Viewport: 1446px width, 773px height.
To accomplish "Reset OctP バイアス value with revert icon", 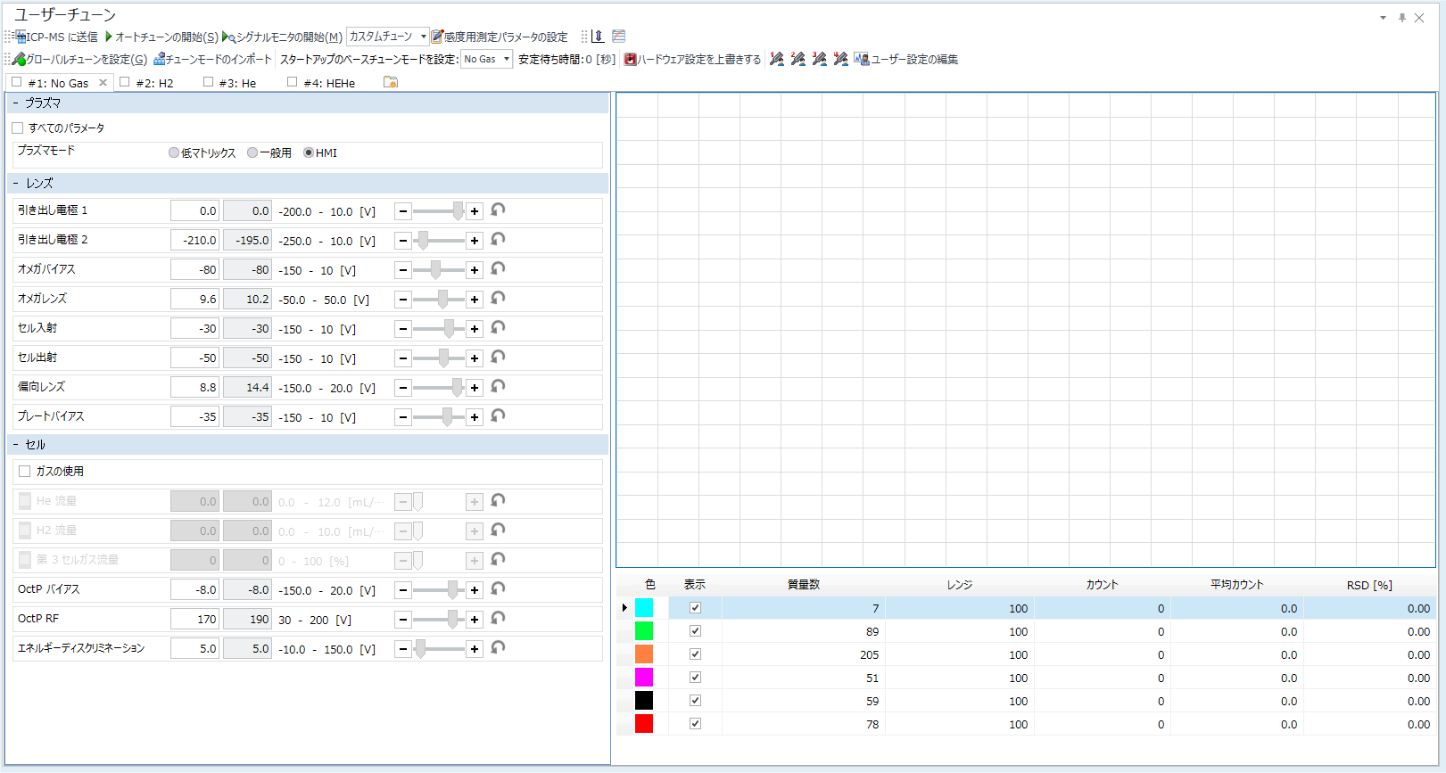I will 498,589.
